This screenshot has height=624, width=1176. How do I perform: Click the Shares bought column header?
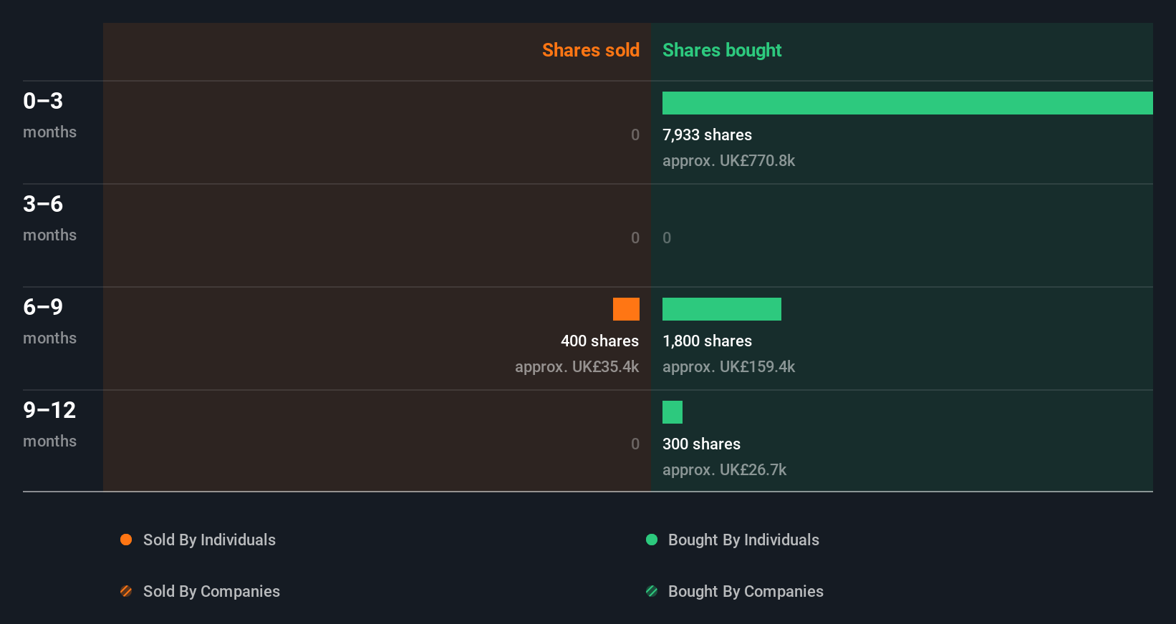(x=721, y=50)
